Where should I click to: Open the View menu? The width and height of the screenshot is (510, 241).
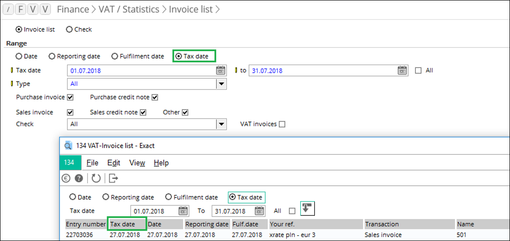137,163
